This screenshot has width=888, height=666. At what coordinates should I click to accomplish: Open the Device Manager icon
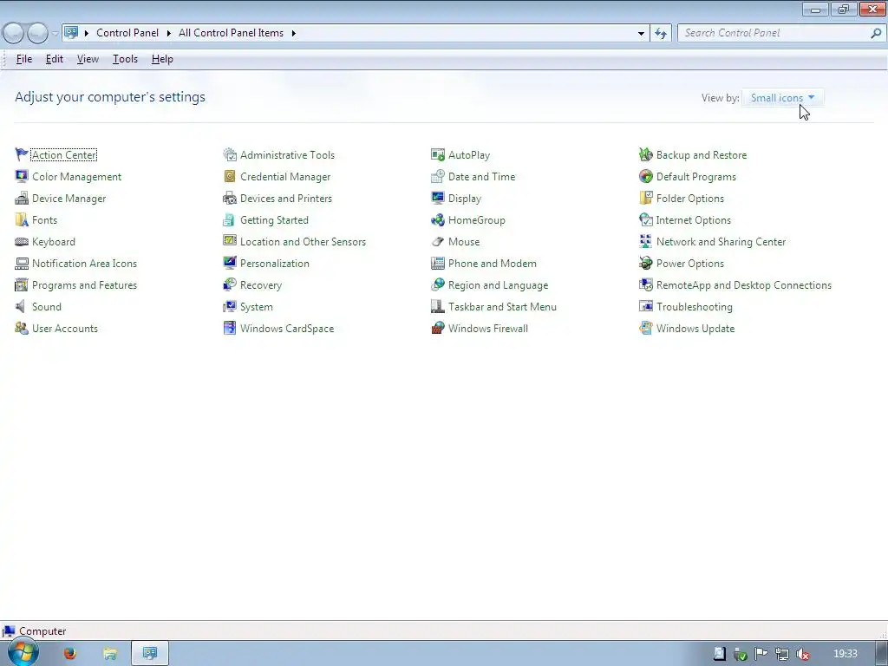point(22,199)
